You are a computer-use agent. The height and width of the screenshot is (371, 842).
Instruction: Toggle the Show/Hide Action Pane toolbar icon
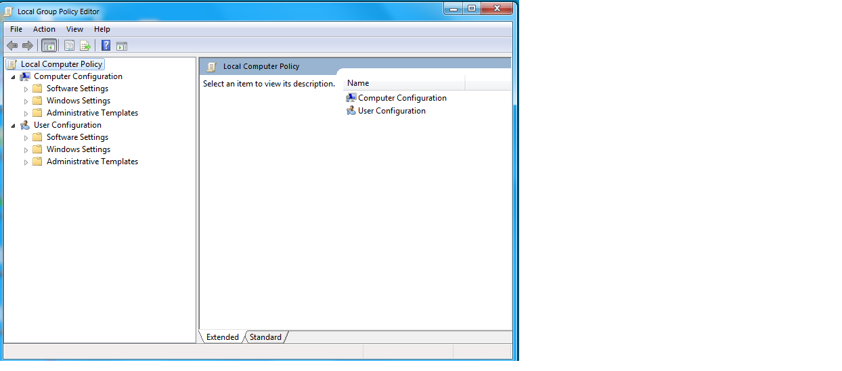(x=122, y=46)
